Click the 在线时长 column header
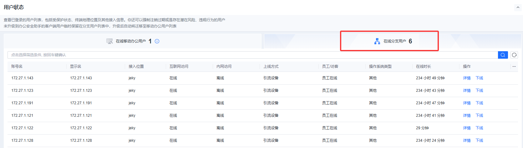 pyautogui.click(x=423, y=67)
